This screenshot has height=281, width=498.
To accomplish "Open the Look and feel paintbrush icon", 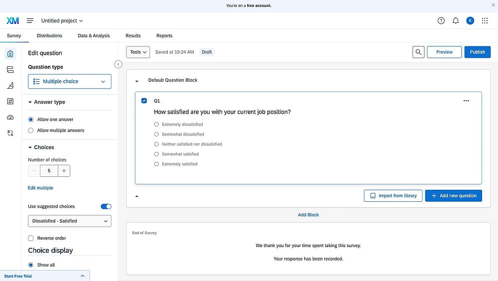I will 10,86.
